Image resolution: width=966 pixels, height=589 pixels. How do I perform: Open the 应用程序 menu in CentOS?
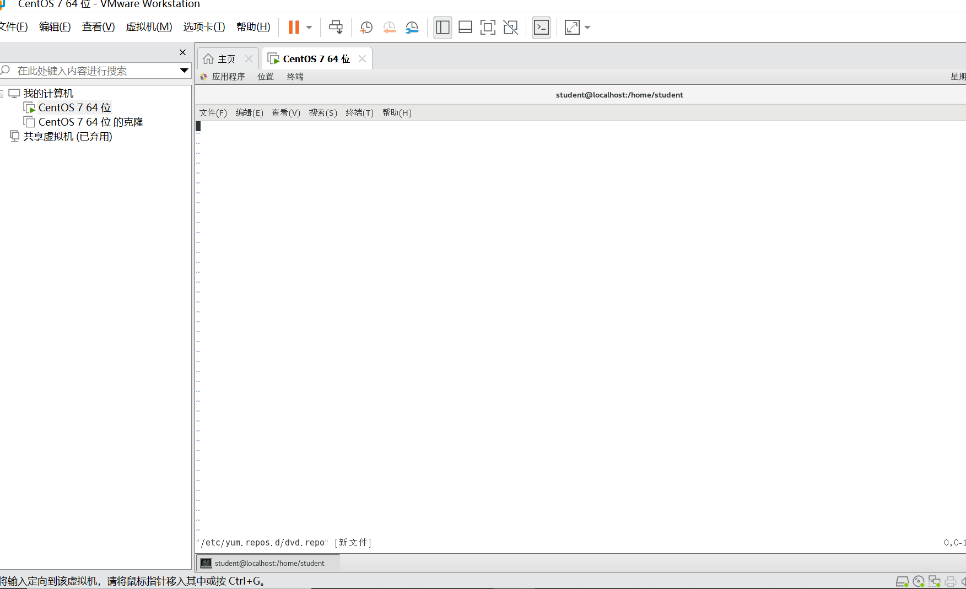click(x=228, y=77)
